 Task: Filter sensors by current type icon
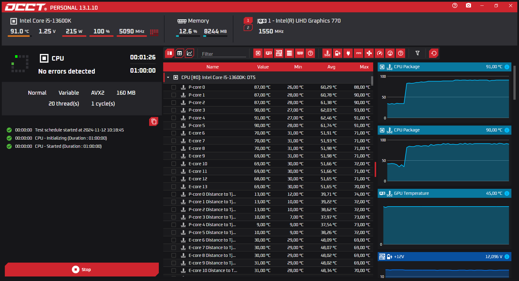click(x=359, y=53)
